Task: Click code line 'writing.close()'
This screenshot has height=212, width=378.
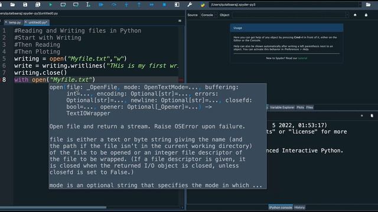Action: pyautogui.click(x=41, y=72)
